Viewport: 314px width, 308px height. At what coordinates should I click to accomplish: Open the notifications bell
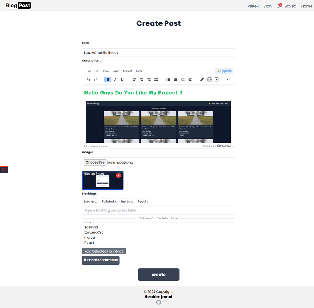click(x=279, y=6)
